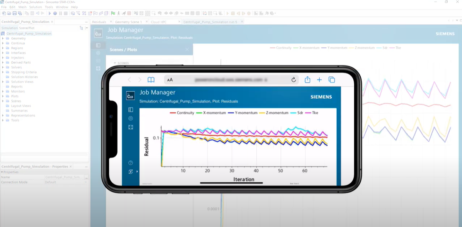Switch to the Geometry Scene 1 tab
The width and height of the screenshot is (462, 227).
coord(128,22)
